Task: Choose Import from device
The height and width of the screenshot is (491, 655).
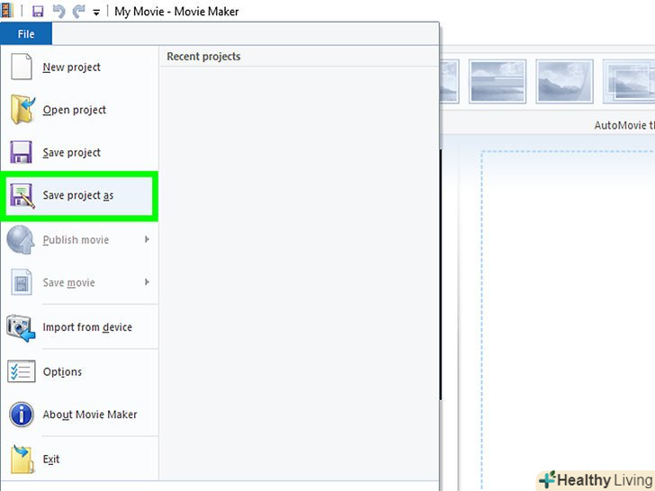Action: pyautogui.click(x=87, y=327)
